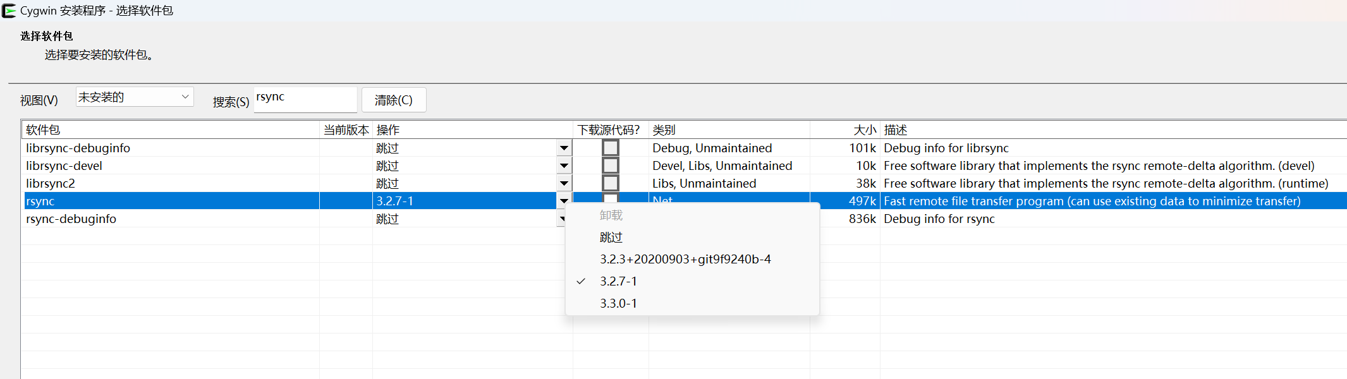Viewport: 1347px width, 379px height.
Task: Pick version 3.3.0-1 from the menu
Action: click(618, 304)
